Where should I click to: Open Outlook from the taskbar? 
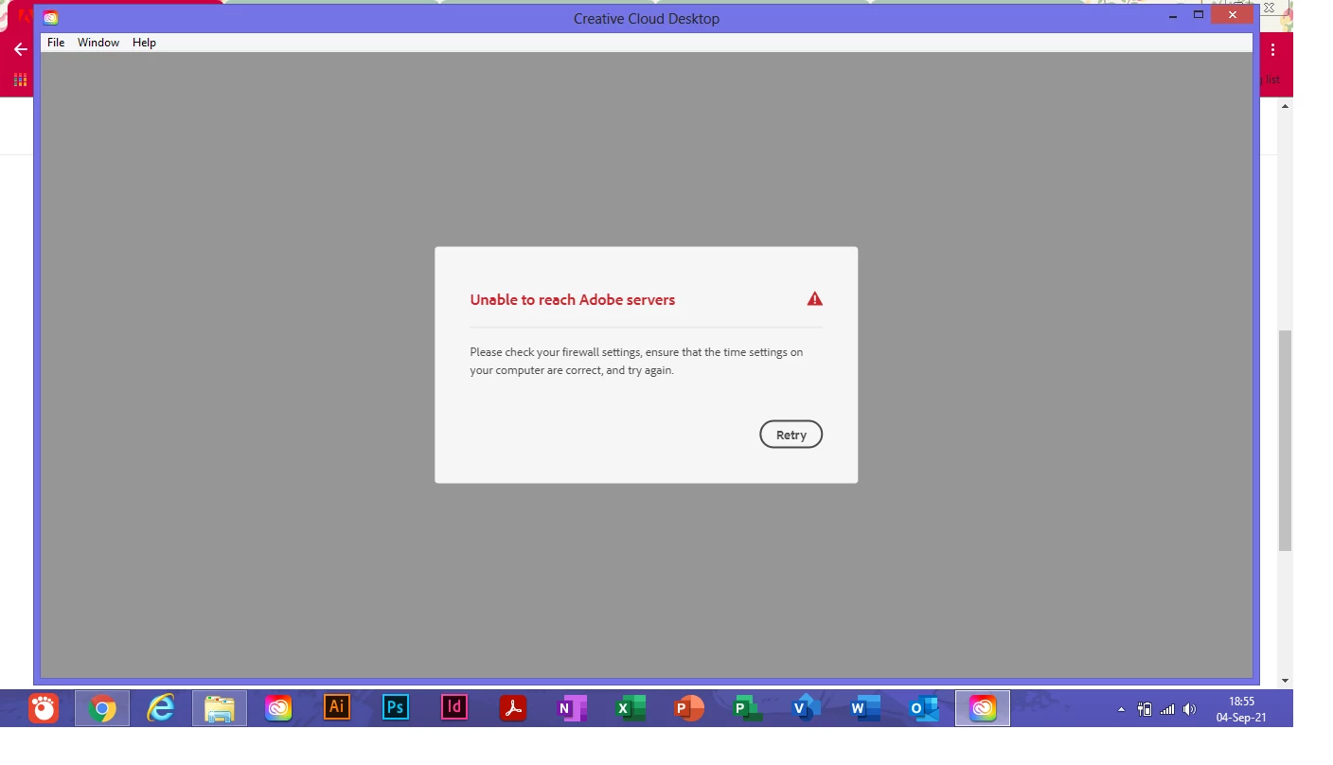pos(924,708)
